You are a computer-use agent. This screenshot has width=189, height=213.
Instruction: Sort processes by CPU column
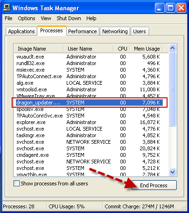122,49
